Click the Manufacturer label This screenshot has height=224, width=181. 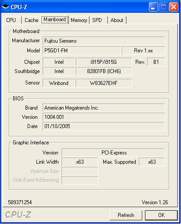click(26, 40)
